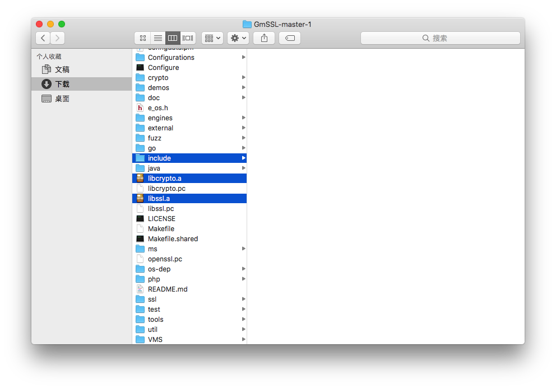This screenshot has width=556, height=389.
Task: Click the README.md document icon
Action: (141, 289)
